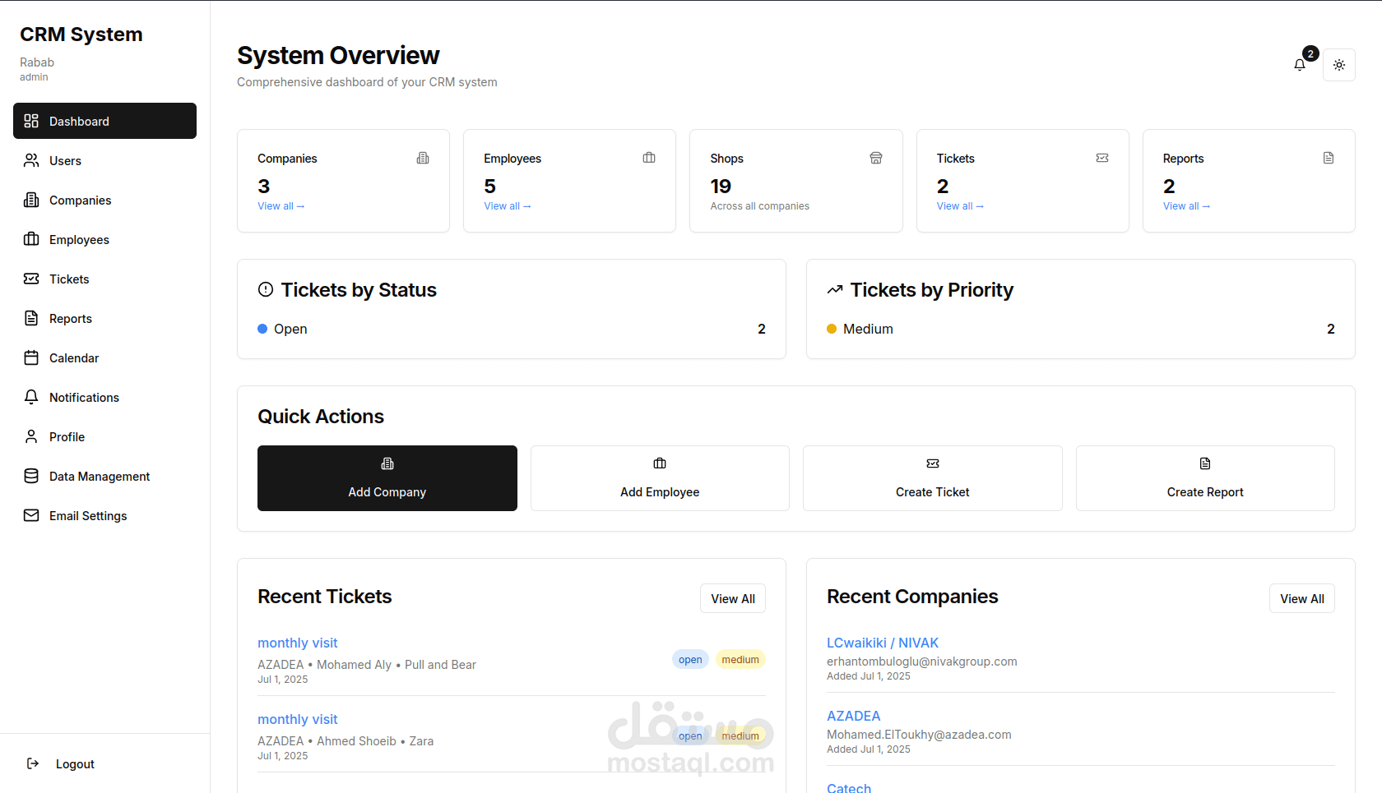Open Notifications bell icon at top right
The image size is (1382, 793).
(x=1300, y=64)
